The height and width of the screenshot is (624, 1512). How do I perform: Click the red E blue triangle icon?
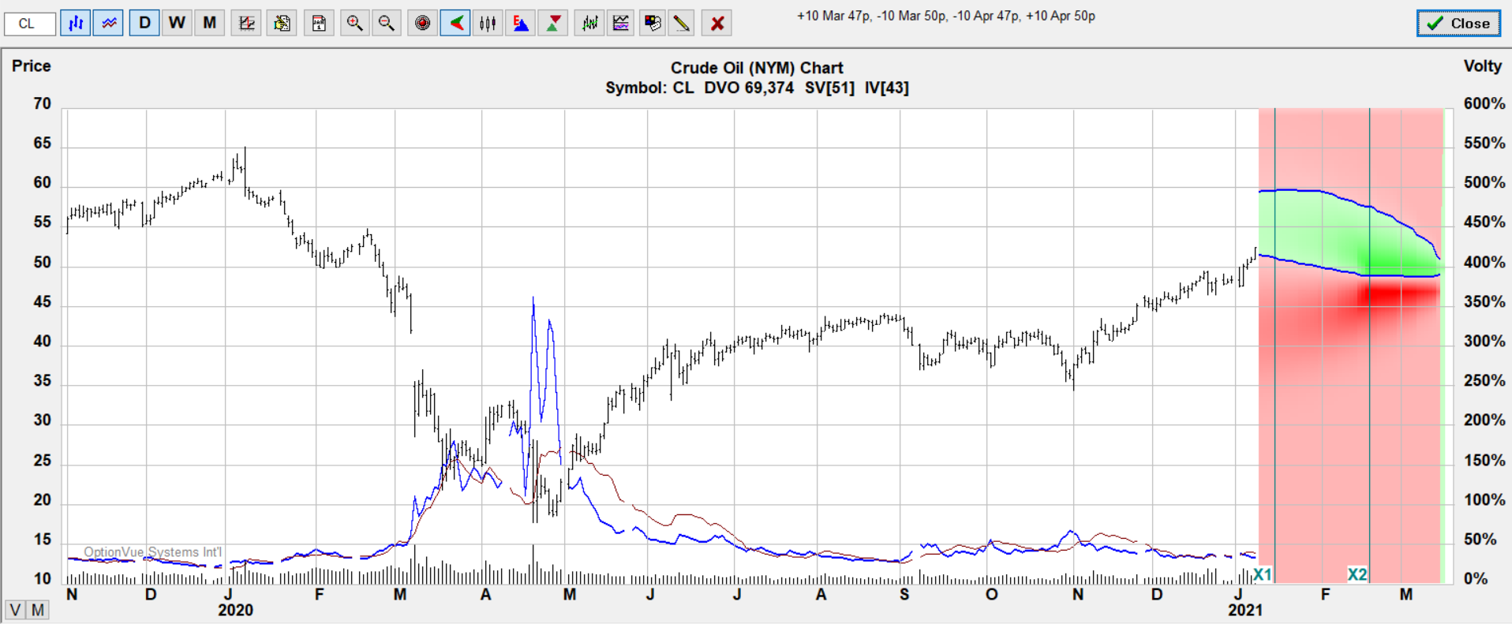click(x=521, y=23)
